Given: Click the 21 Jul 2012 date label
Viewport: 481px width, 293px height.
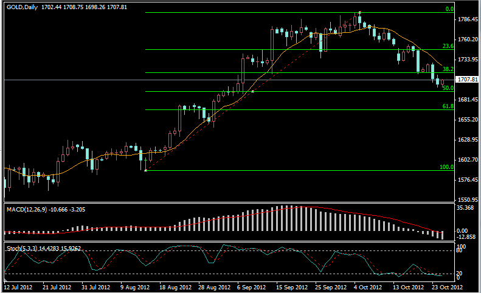Looking at the screenshot, I should pos(57,287).
